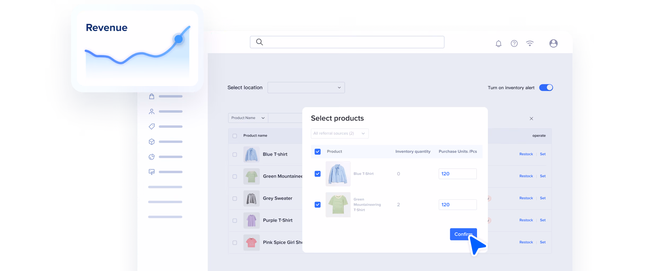Click Set for Green Mountaineering row
656x271 pixels.
click(x=543, y=176)
